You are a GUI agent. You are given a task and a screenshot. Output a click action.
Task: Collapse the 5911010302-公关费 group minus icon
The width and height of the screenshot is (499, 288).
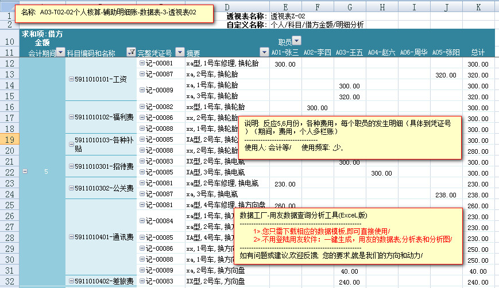[71, 188]
